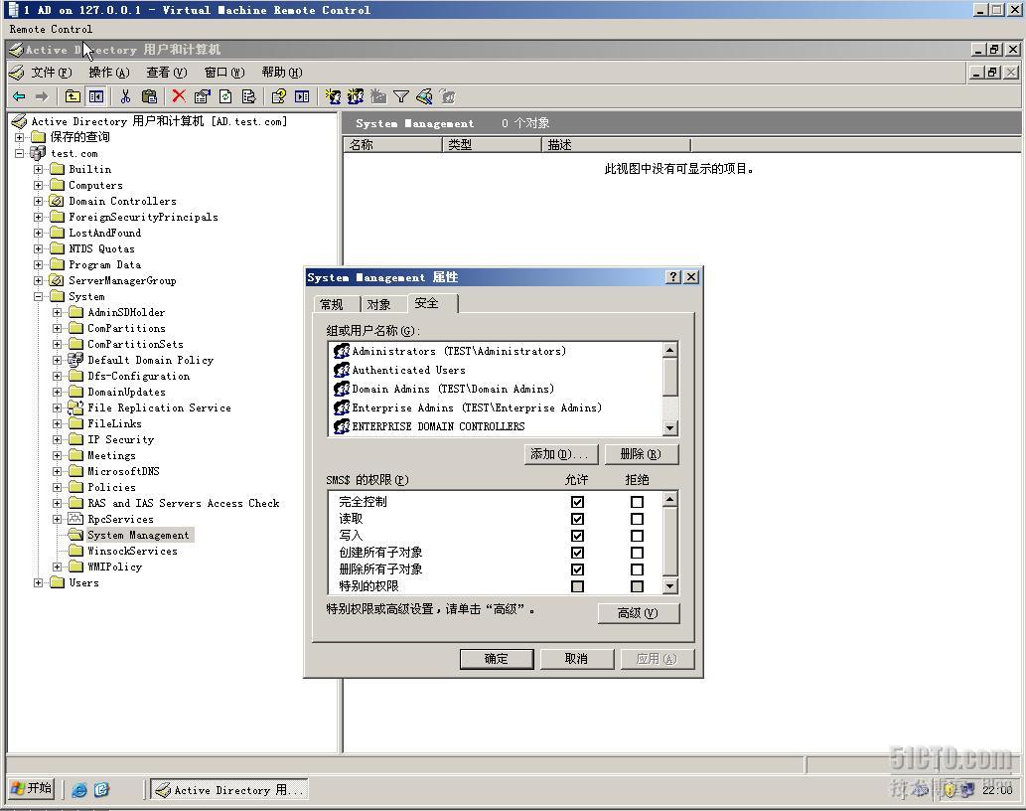Image resolution: width=1026 pixels, height=811 pixels.
Task: Click the 类型 column header
Action: point(492,145)
